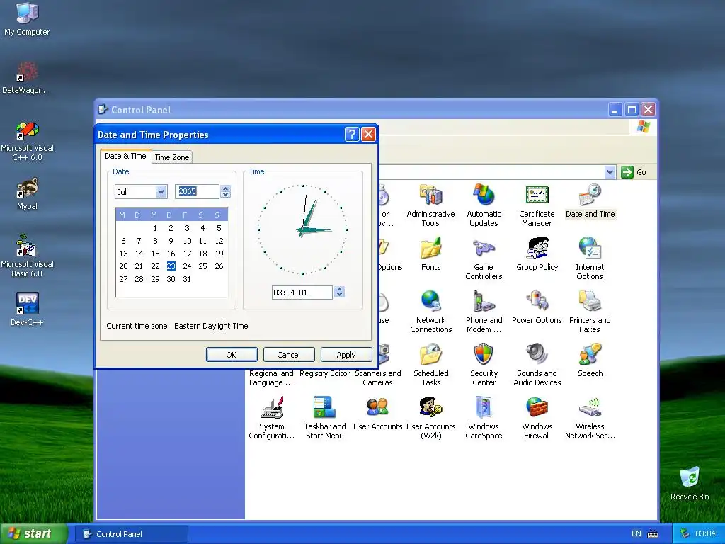Open Windows CardSpace icon
This screenshot has height=544, width=725.
click(484, 407)
